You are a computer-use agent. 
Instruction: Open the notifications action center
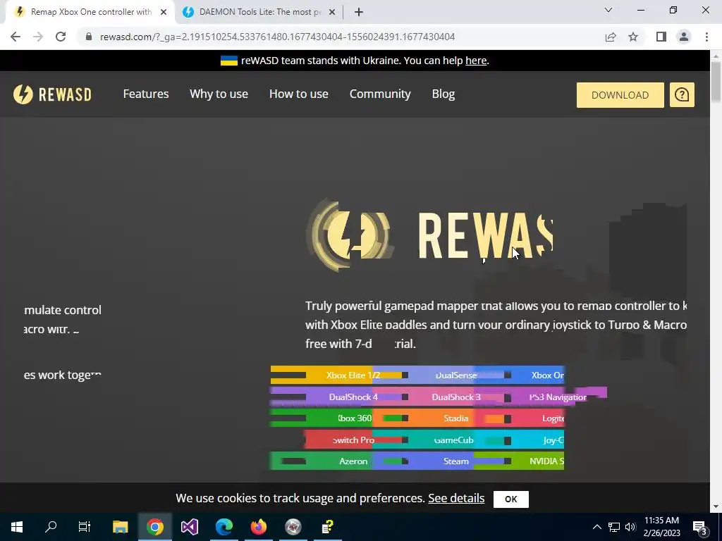click(700, 527)
